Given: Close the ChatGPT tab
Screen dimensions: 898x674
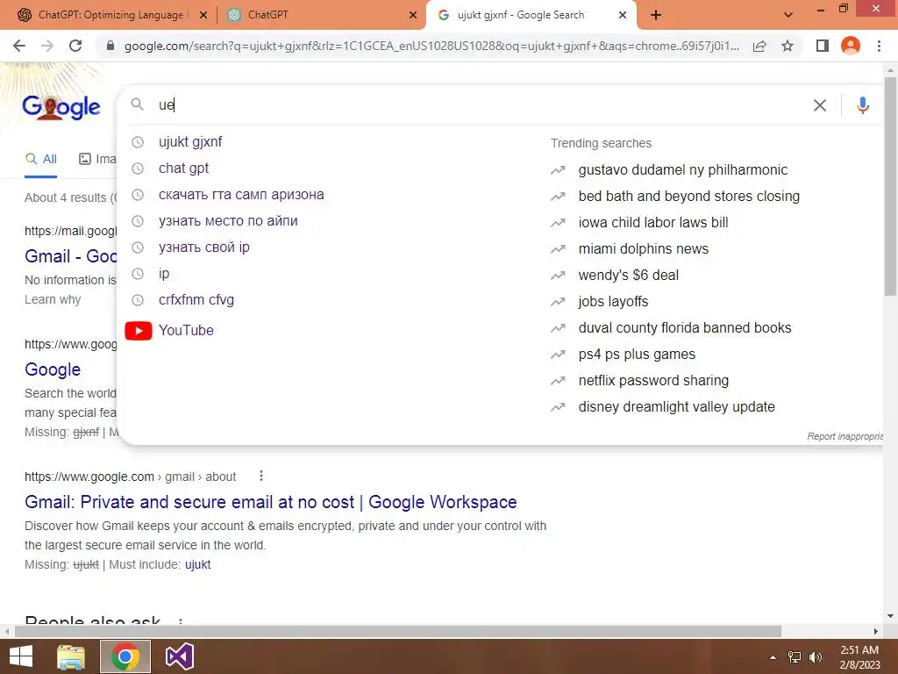Looking at the screenshot, I should [x=413, y=16].
